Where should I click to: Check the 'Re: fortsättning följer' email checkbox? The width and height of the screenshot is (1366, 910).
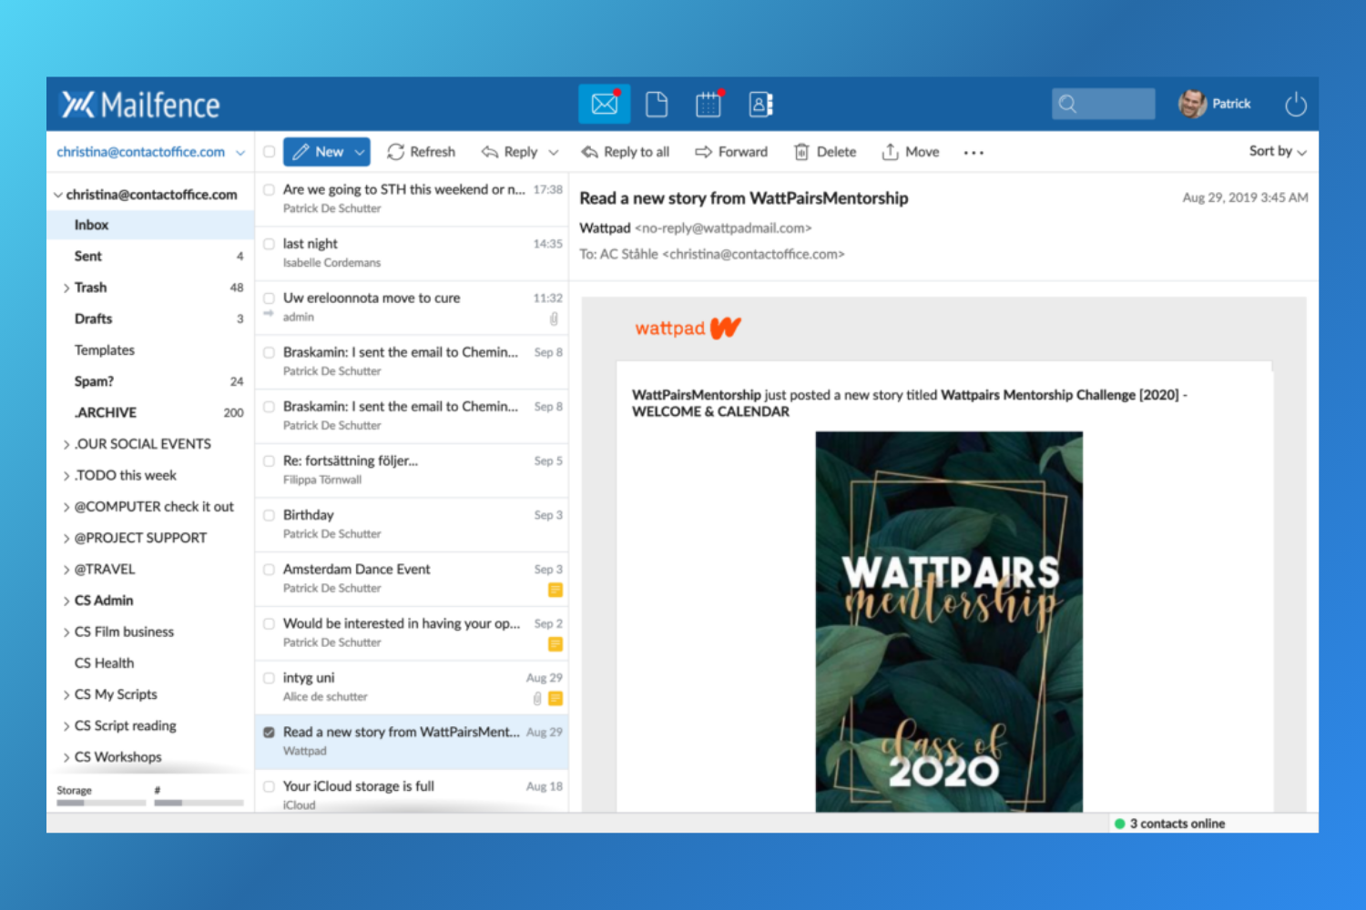click(270, 460)
